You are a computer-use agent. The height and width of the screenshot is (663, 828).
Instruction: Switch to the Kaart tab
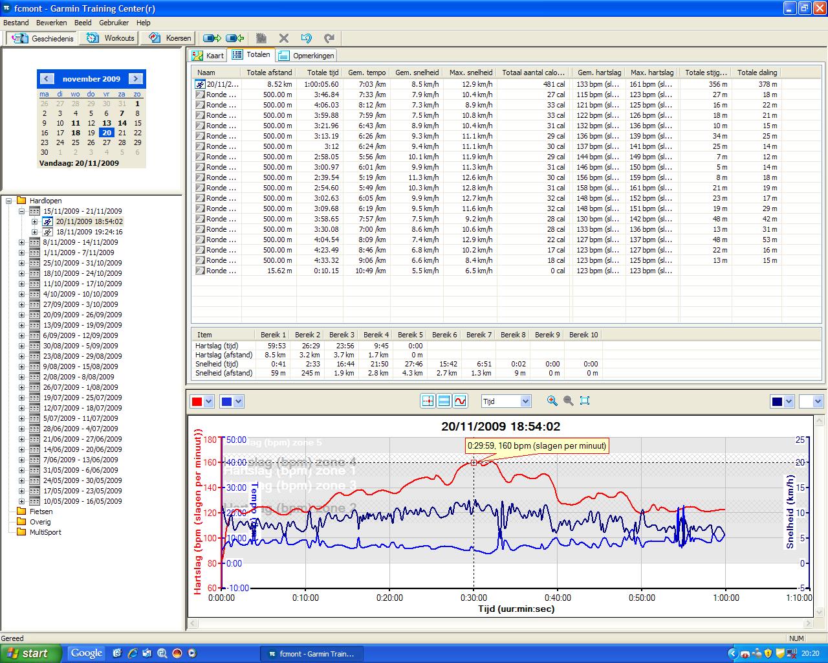tap(208, 56)
